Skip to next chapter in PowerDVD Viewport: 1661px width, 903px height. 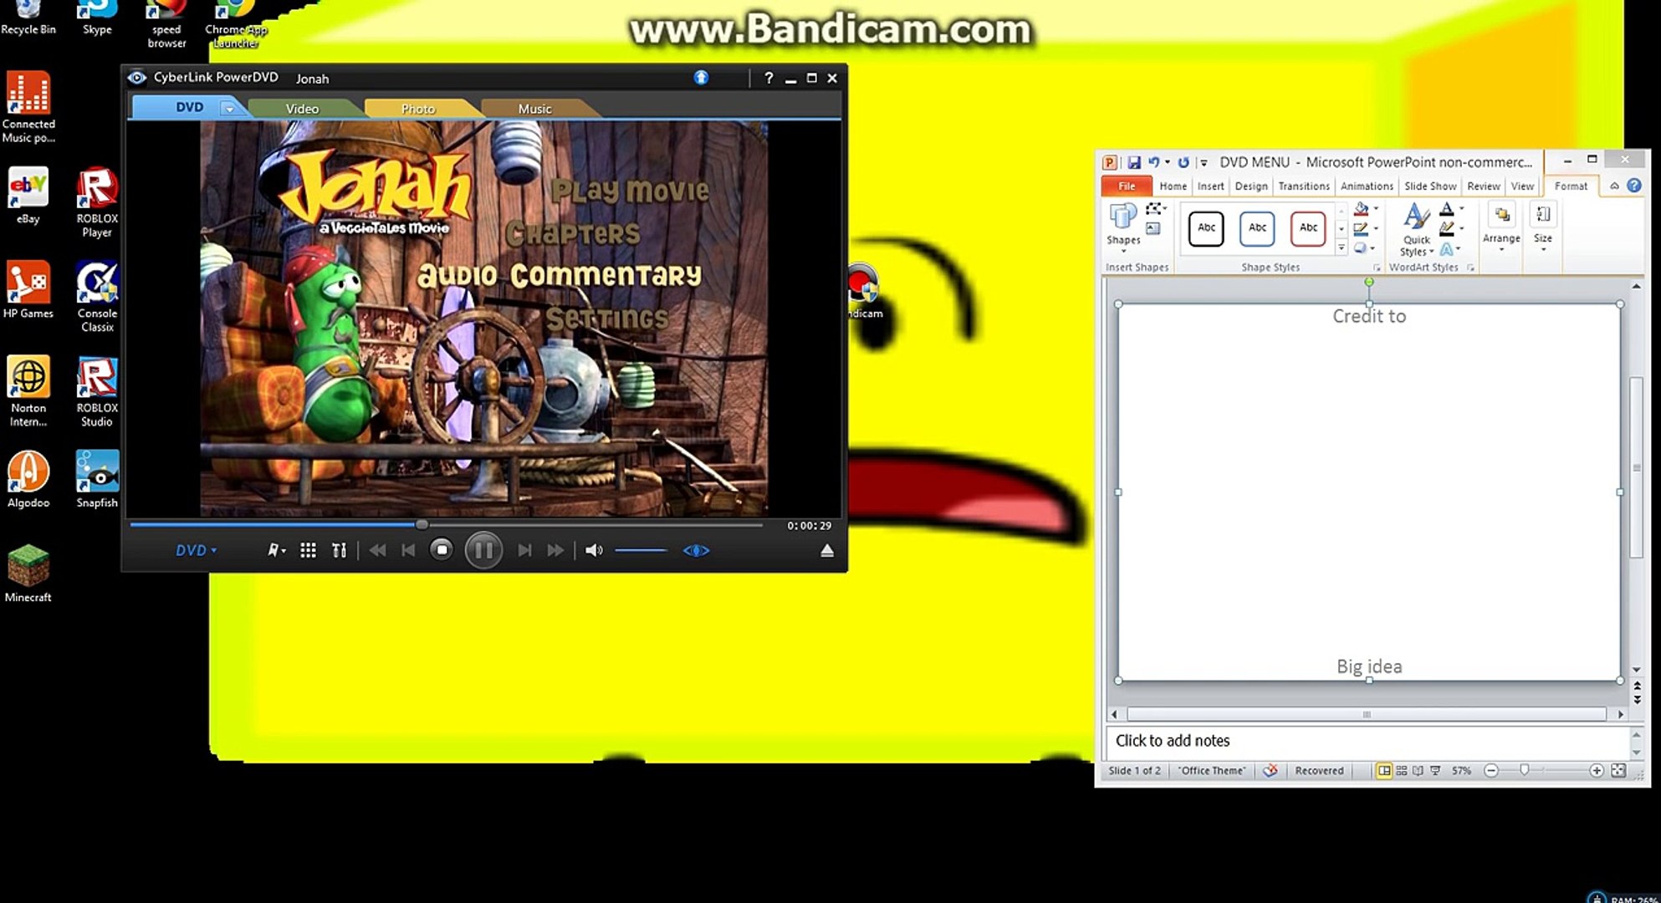click(524, 550)
